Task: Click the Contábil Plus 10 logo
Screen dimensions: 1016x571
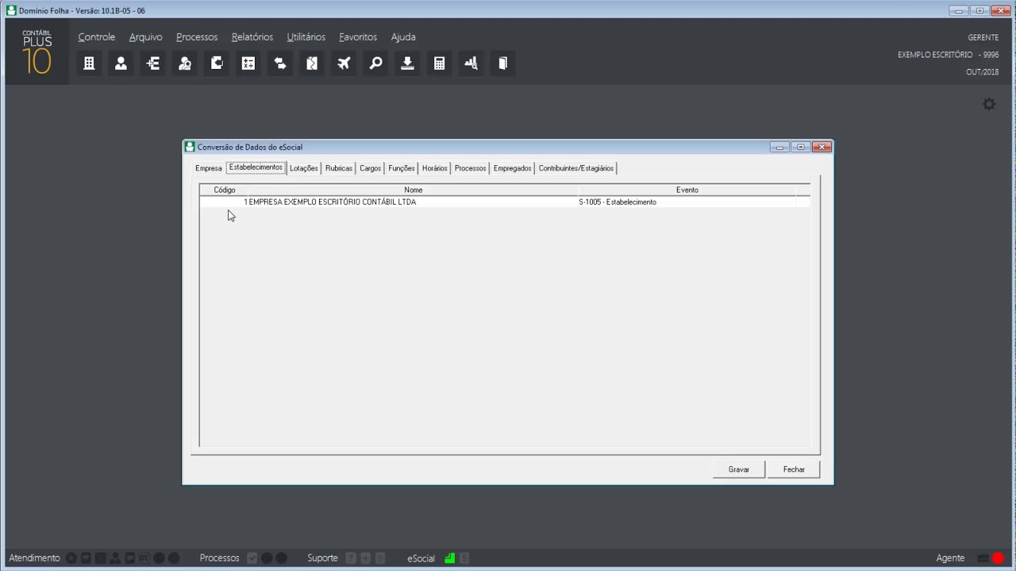Action: (37, 52)
